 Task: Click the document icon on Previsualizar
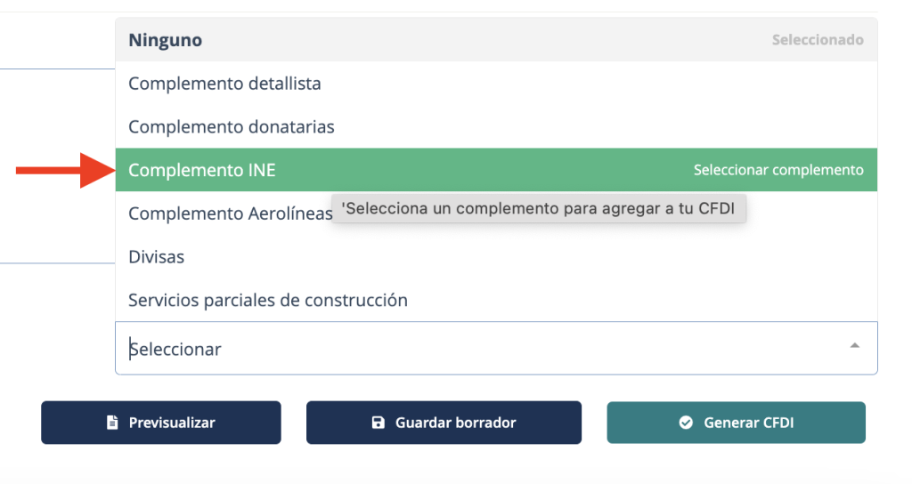(x=112, y=423)
